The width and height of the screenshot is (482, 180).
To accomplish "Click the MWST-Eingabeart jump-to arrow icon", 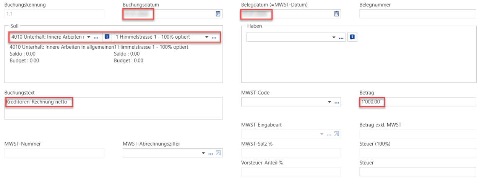I will pos(336,134).
